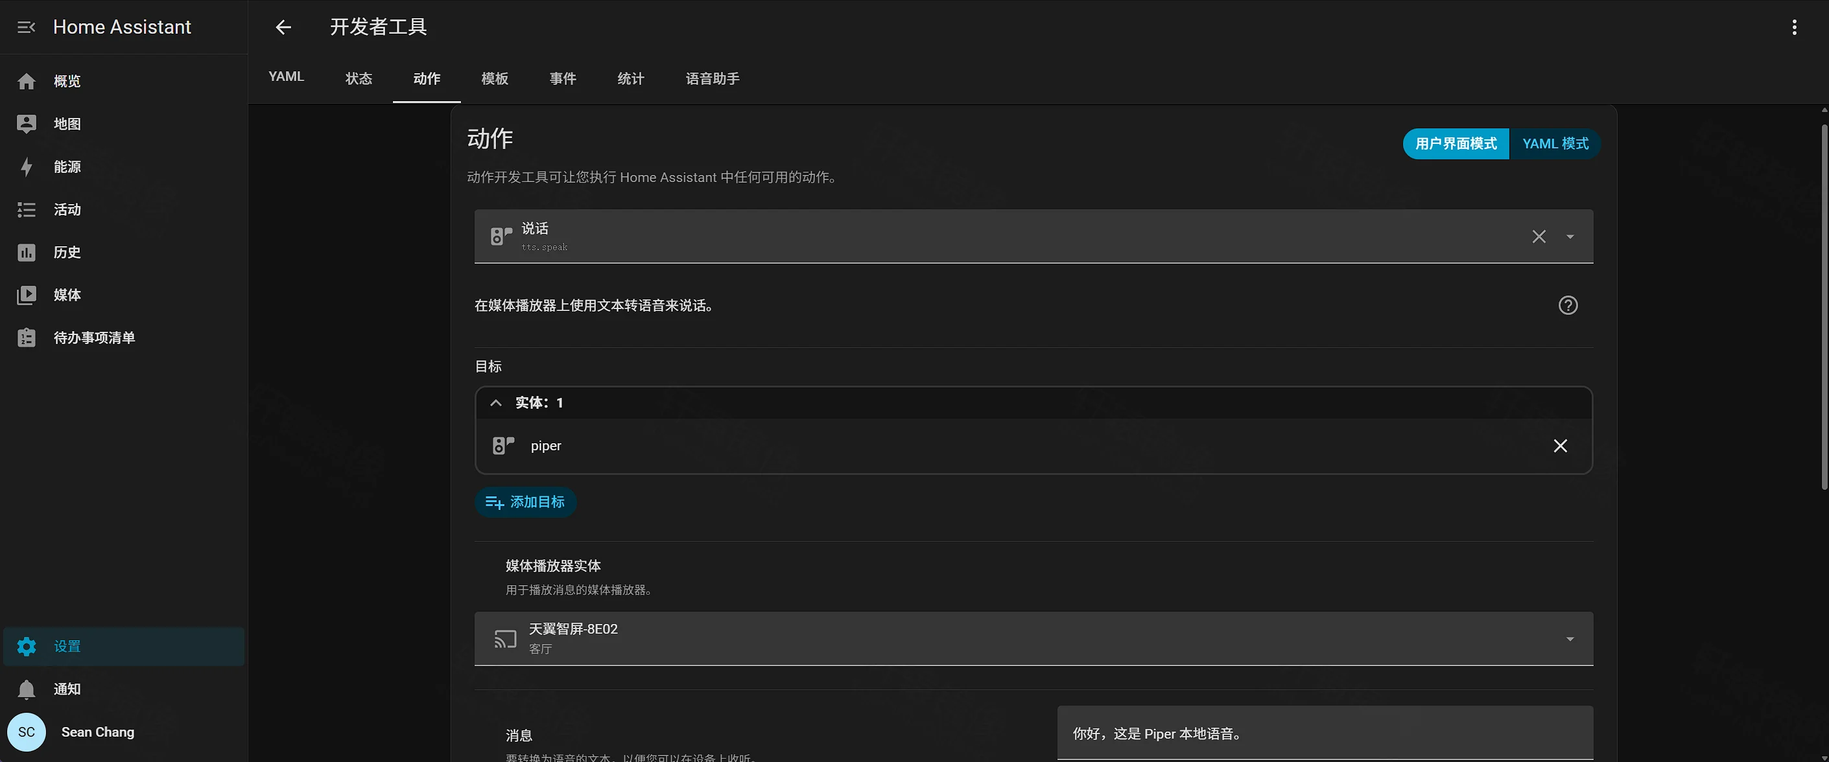This screenshot has width=1829, height=762.
Task: Switch to the 事件 tab
Action: tap(563, 78)
